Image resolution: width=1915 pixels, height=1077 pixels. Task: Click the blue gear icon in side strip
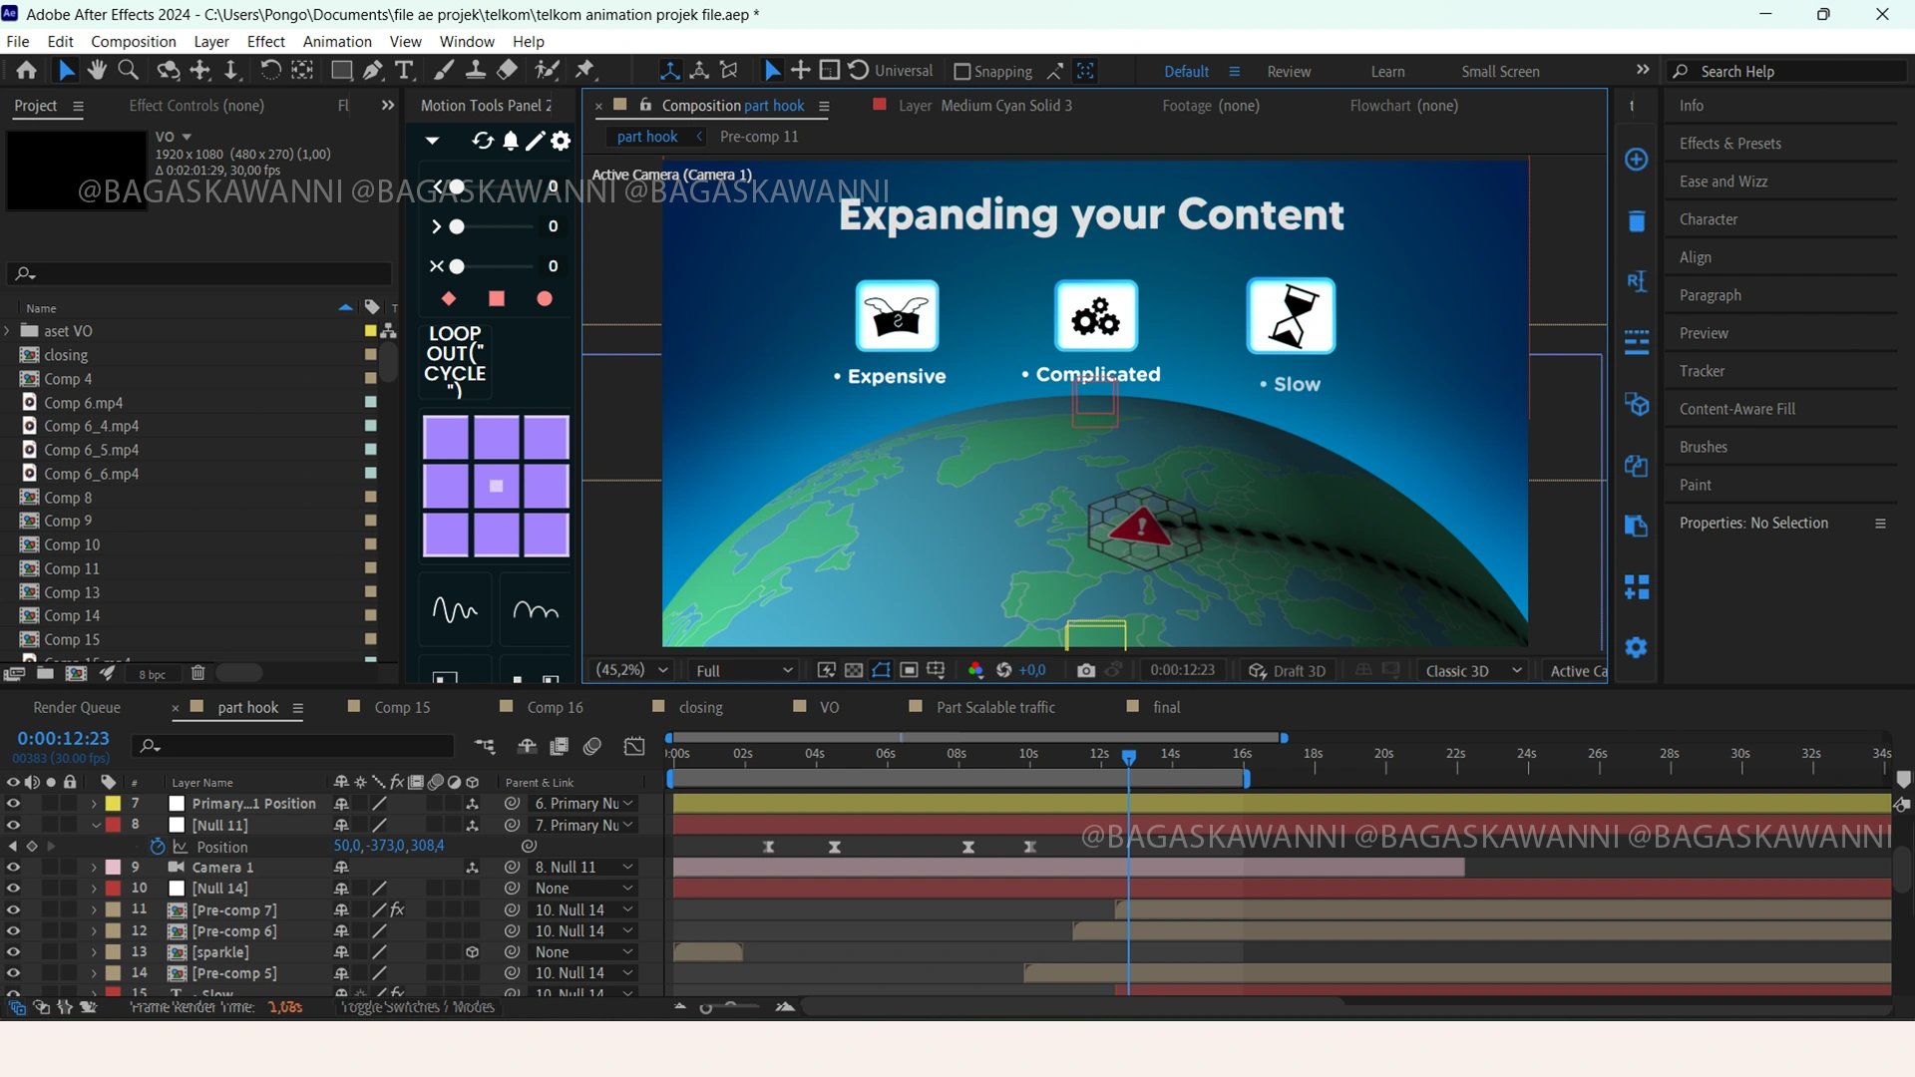tap(1637, 647)
